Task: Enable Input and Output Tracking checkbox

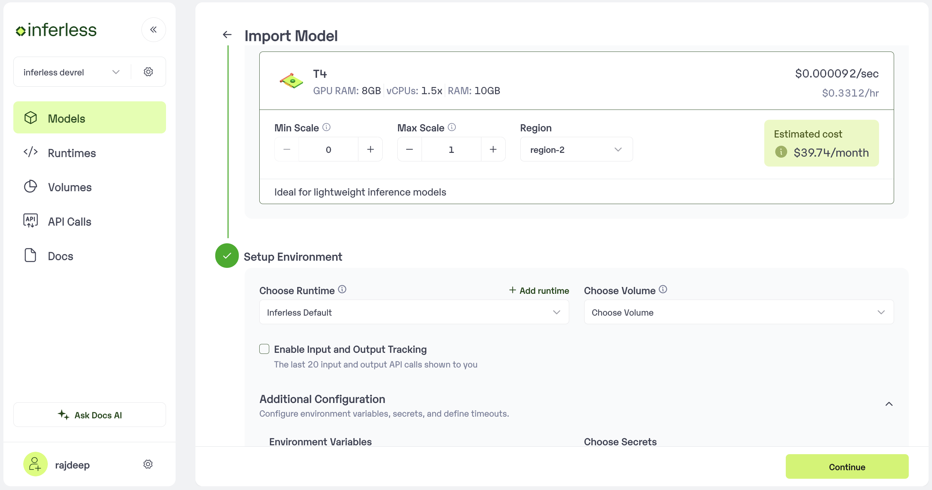Action: (264, 349)
